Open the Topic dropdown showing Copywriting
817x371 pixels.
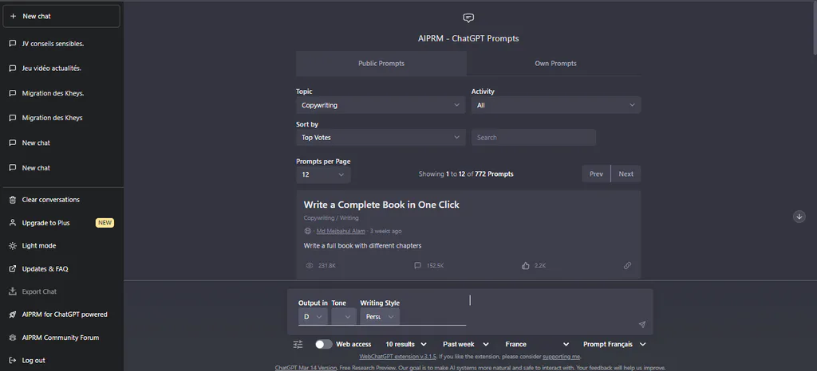pyautogui.click(x=381, y=105)
